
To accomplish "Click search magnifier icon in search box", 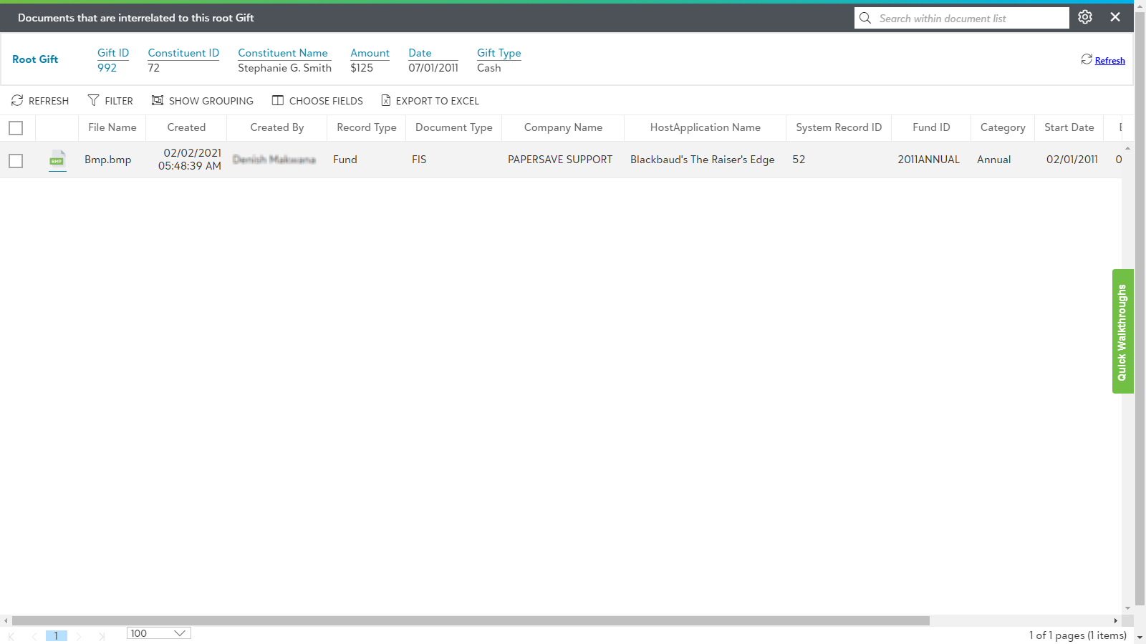I will coord(865,18).
